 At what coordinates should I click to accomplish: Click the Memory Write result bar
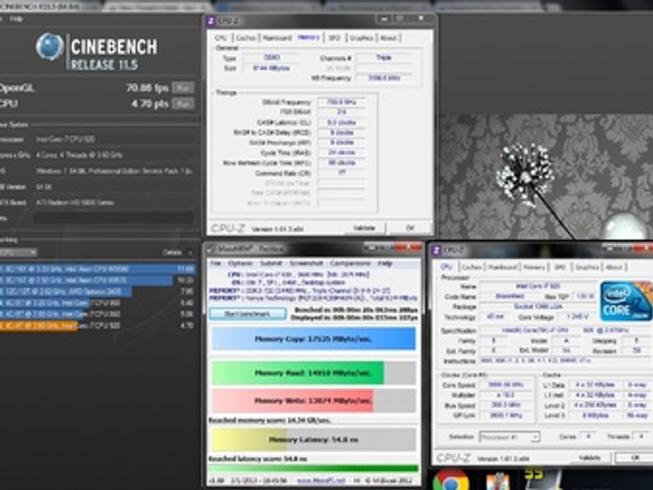point(313,400)
